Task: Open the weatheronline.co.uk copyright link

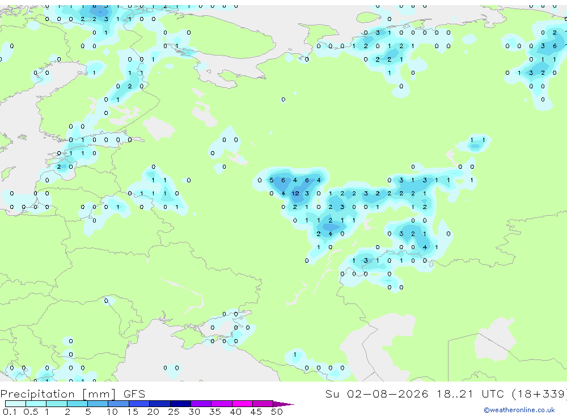Action: point(519,410)
